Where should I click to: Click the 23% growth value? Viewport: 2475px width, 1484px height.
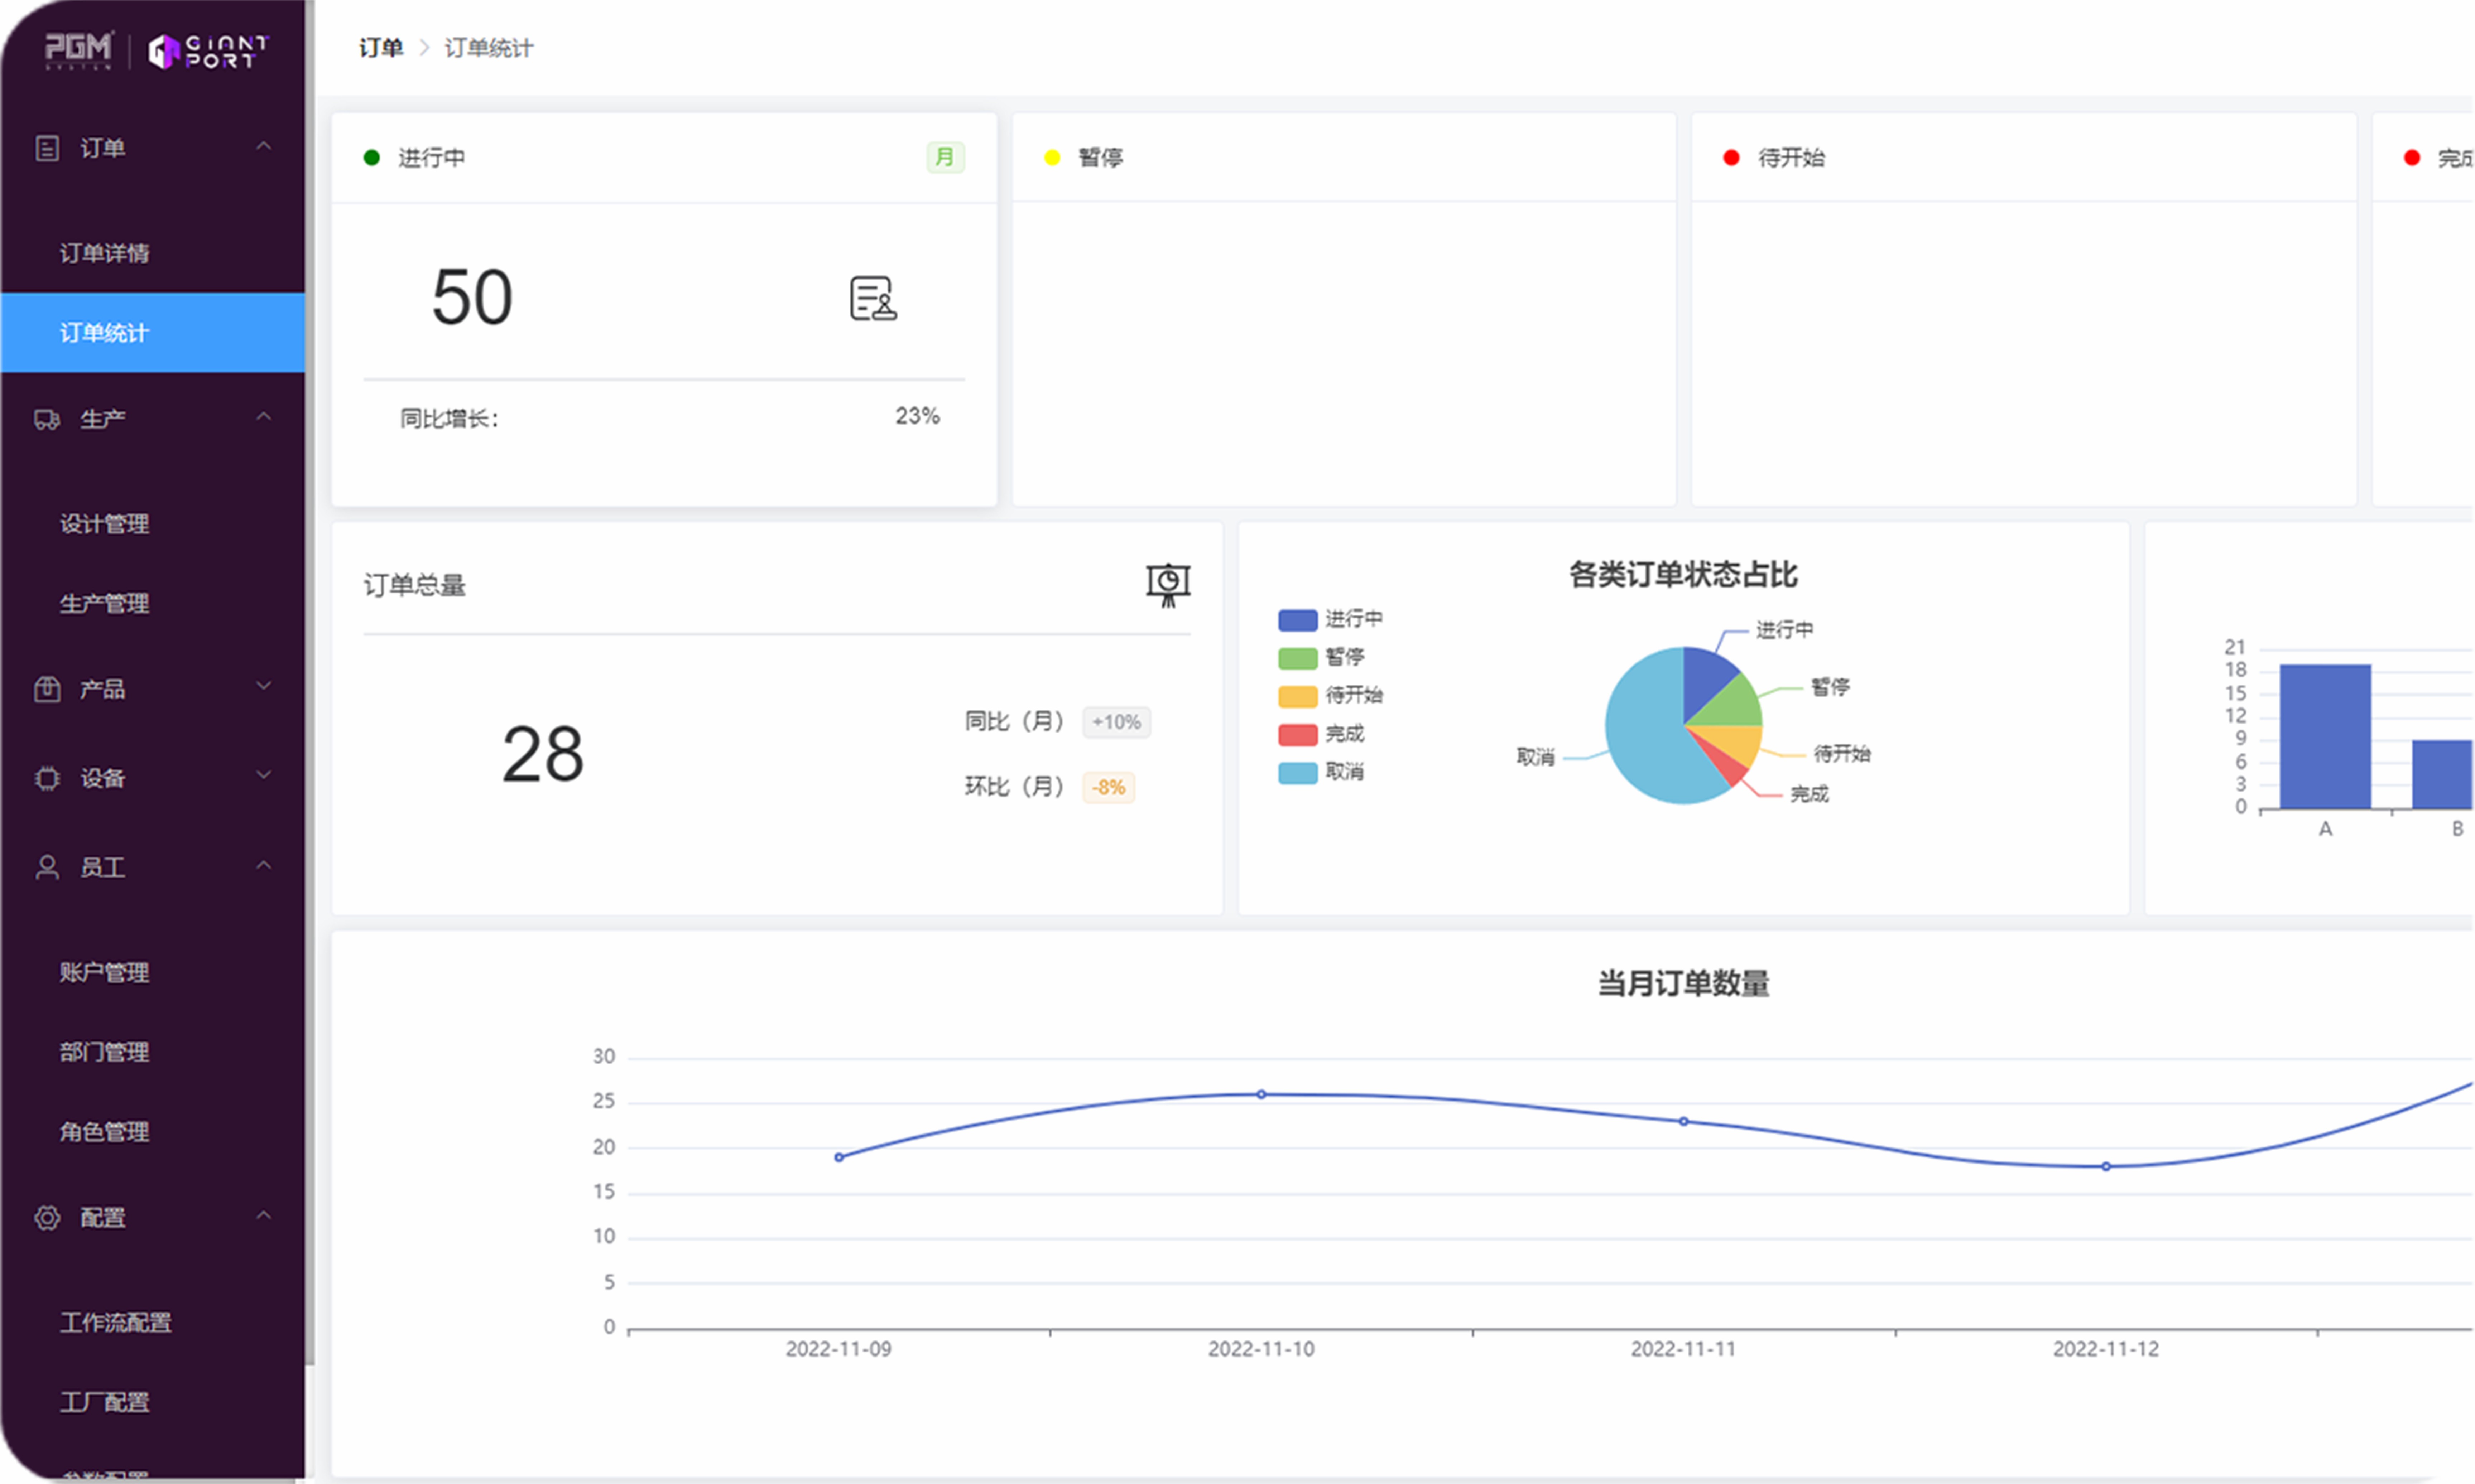point(917,416)
